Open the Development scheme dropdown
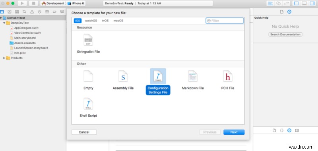This screenshot has height=151, width=318. (x=53, y=4)
